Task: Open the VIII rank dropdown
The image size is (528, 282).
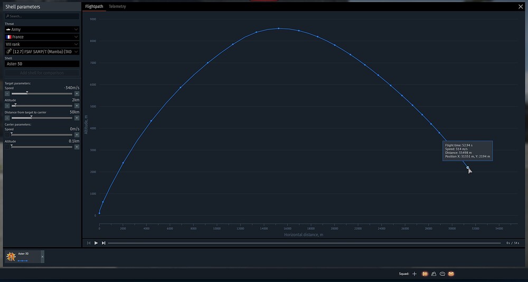Action: [x=42, y=44]
